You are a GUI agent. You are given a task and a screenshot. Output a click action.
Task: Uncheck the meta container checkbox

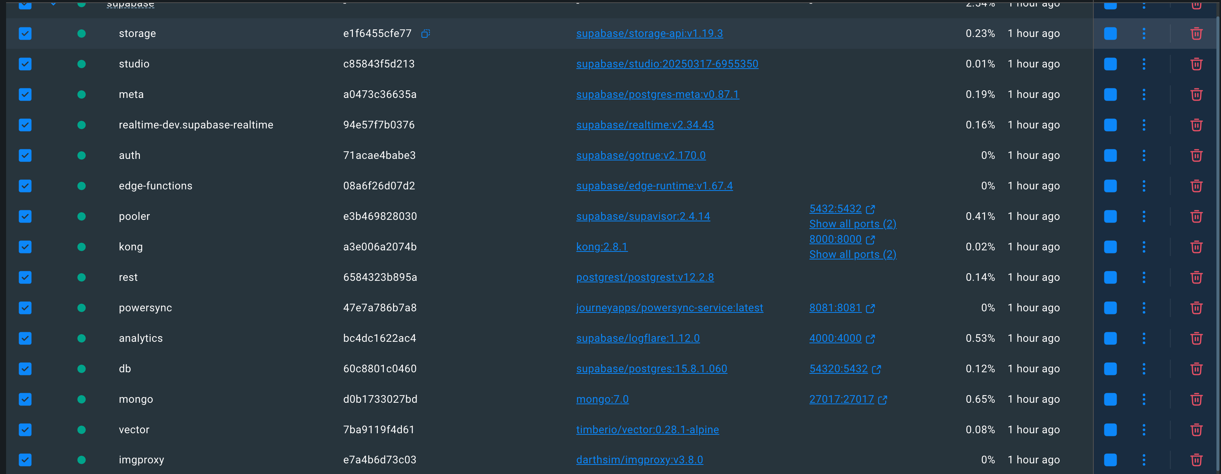25,94
